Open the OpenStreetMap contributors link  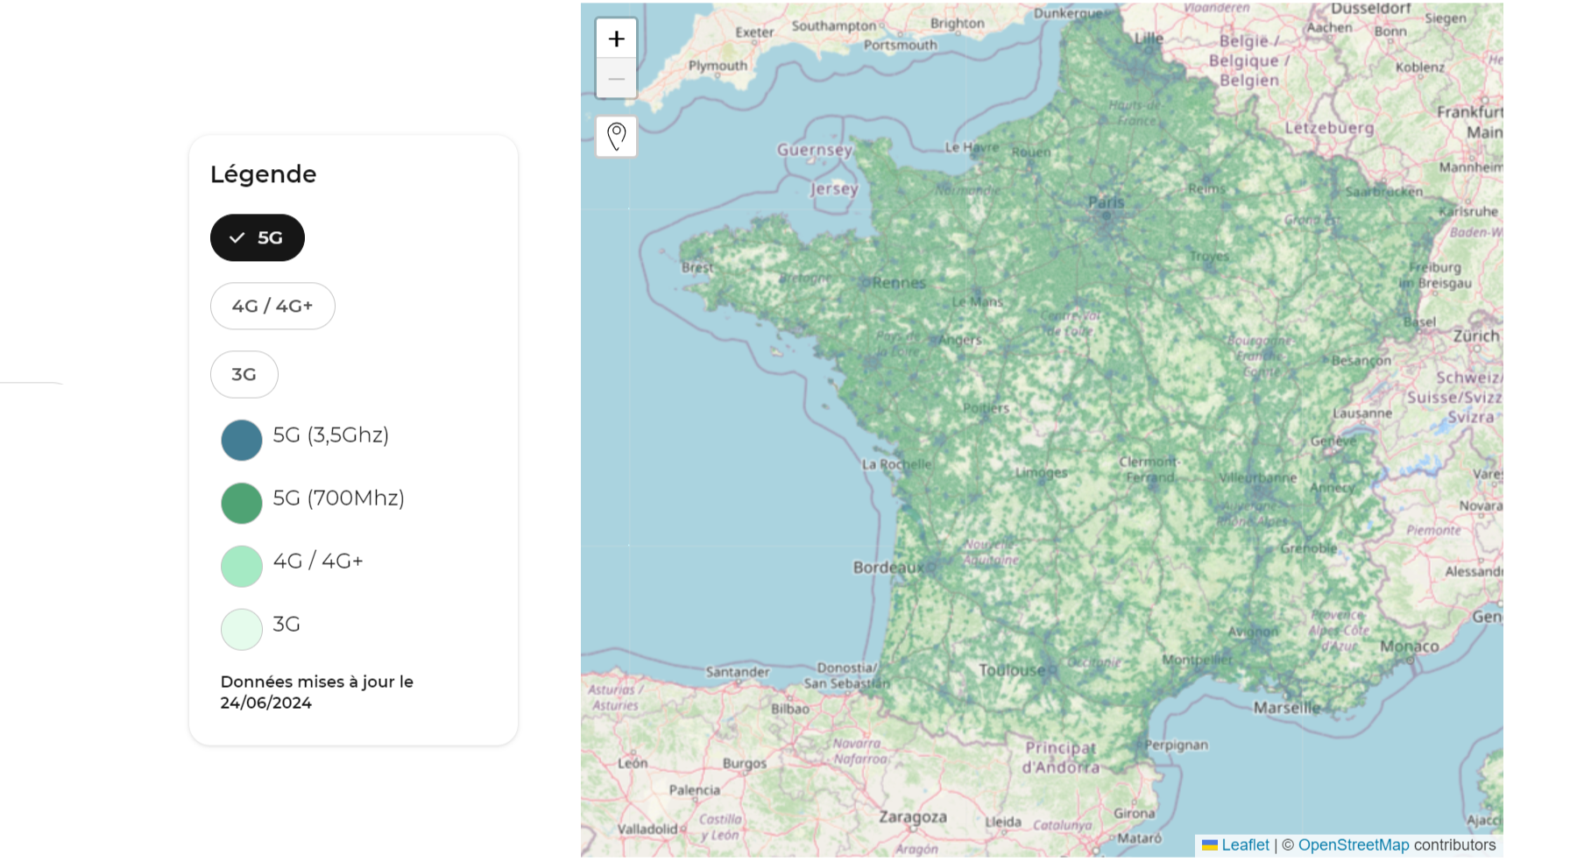(1354, 844)
